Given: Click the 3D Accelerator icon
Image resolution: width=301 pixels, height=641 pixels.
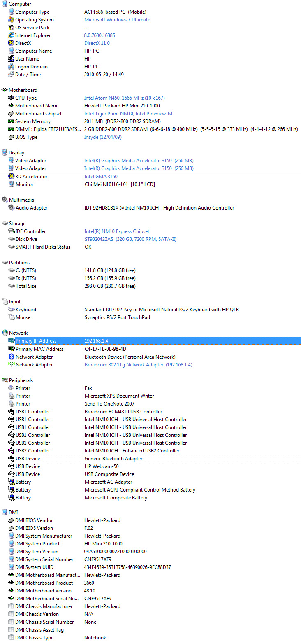Looking at the screenshot, I should (x=11, y=176).
